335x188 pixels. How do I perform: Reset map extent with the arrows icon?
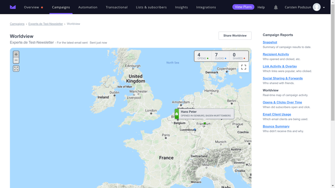click(16, 69)
